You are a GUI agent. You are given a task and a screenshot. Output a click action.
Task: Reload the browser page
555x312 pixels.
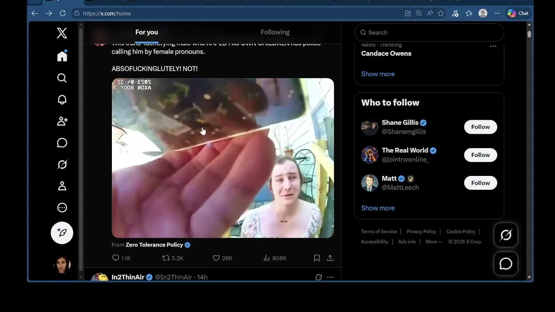[62, 13]
